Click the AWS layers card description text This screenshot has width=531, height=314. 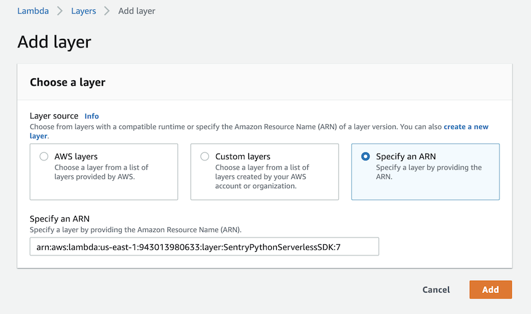tap(101, 172)
